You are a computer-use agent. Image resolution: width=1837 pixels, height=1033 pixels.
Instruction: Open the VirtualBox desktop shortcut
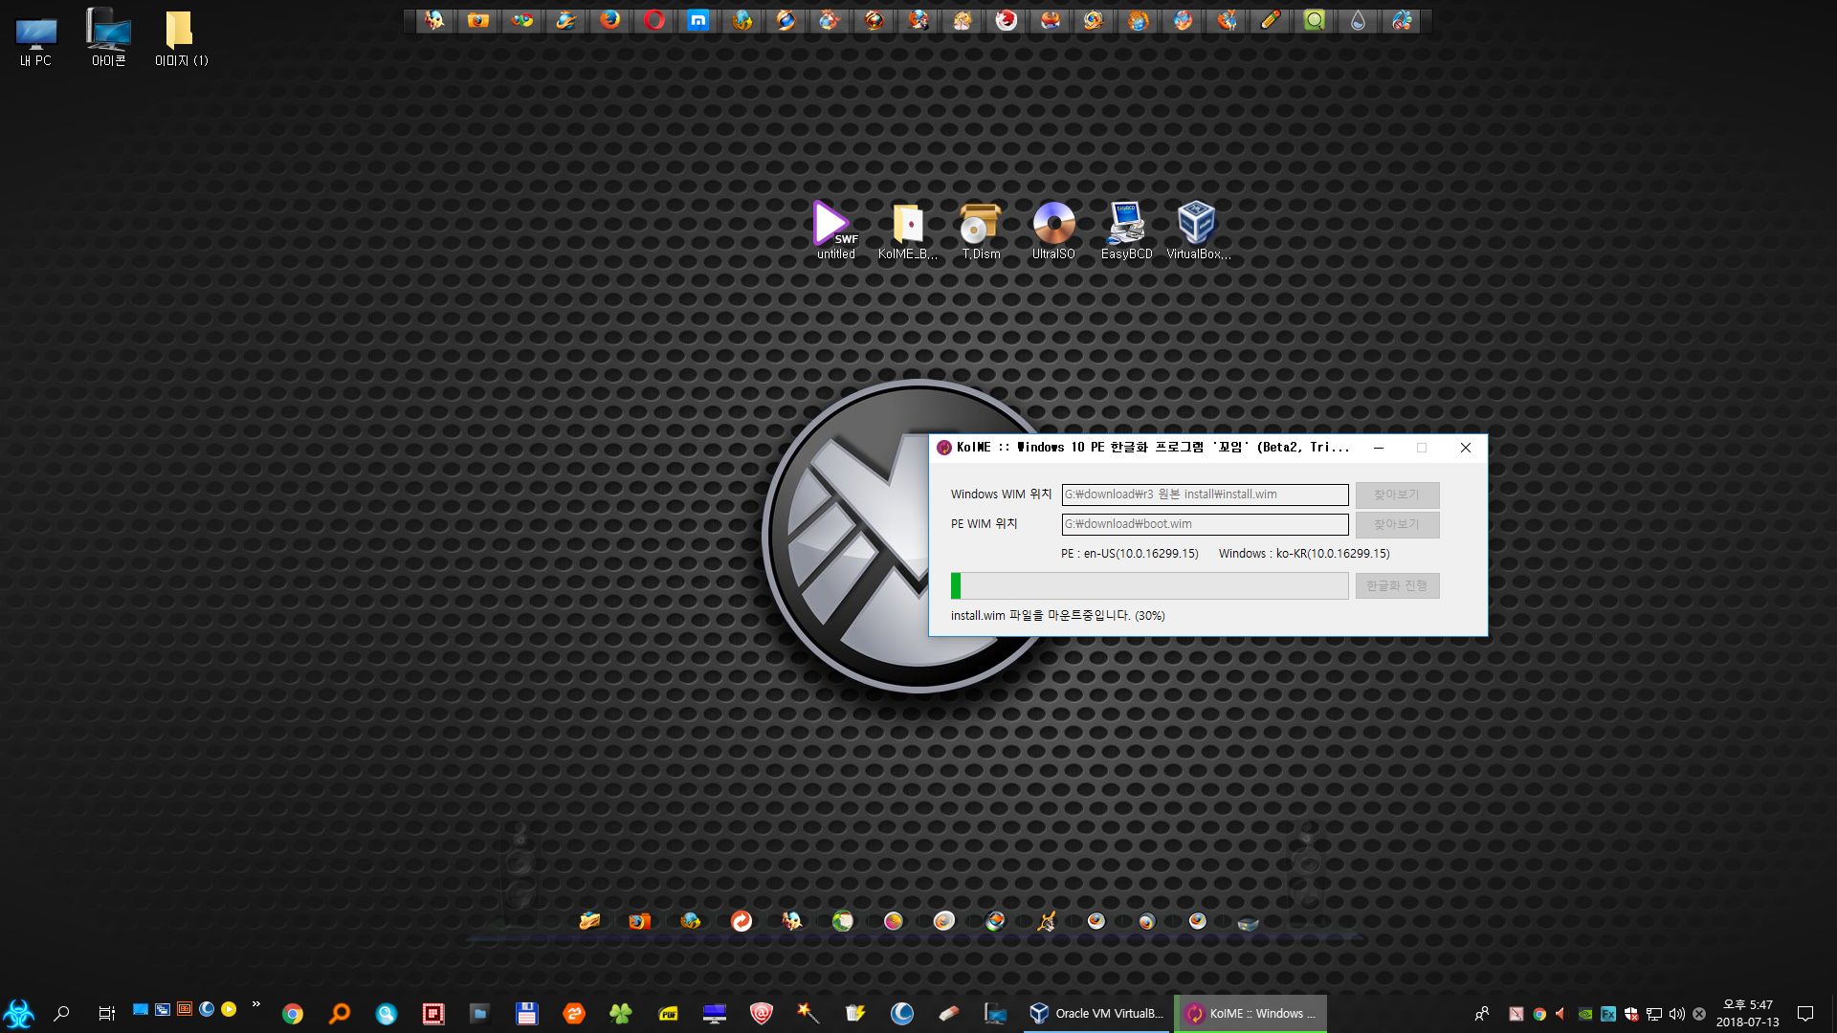coord(1198,230)
